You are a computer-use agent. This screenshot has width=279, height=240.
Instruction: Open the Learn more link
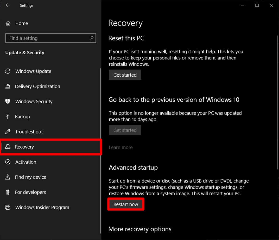tap(121, 147)
